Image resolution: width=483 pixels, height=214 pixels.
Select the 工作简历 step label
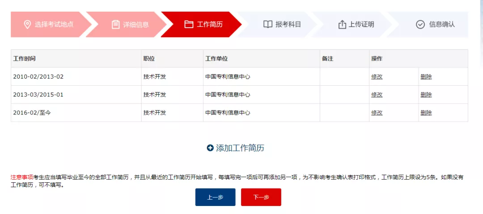(x=209, y=24)
